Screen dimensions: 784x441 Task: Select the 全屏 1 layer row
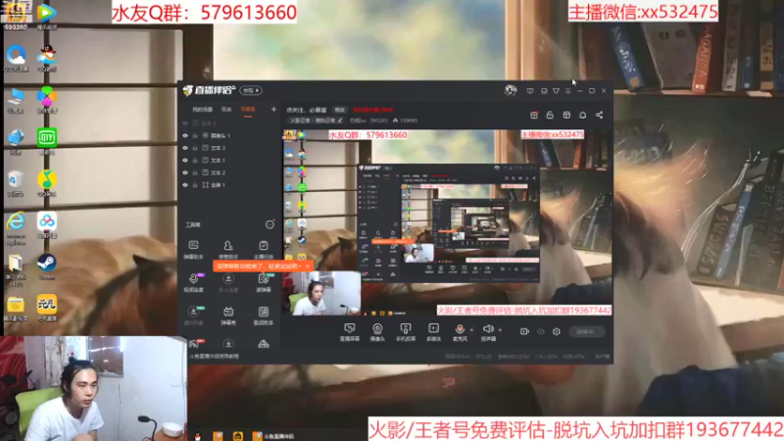coord(229,185)
